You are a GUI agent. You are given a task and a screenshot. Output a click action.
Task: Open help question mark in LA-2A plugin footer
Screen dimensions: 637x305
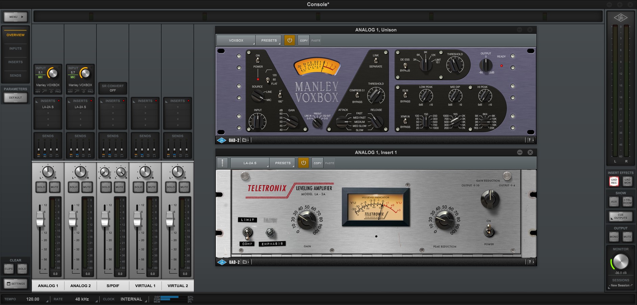pyautogui.click(x=530, y=262)
